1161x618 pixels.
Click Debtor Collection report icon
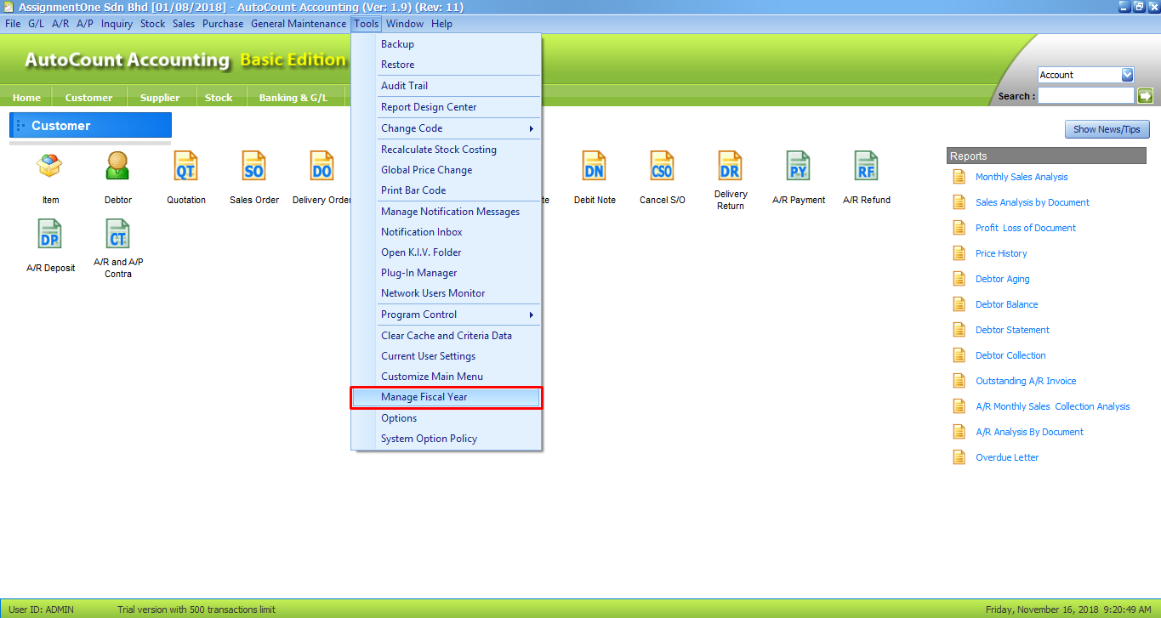(x=959, y=355)
